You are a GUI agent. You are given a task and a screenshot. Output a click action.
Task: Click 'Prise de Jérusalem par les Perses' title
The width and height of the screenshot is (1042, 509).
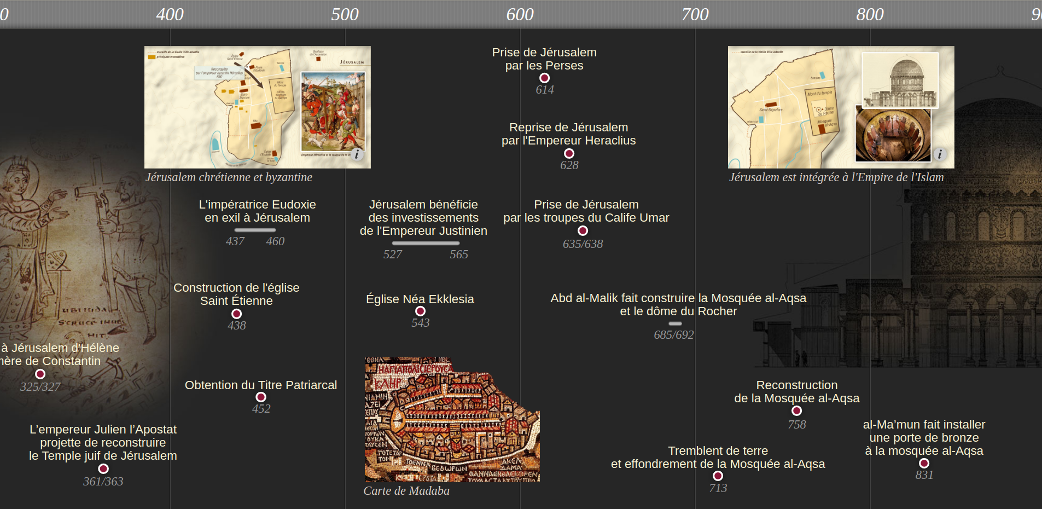click(544, 59)
